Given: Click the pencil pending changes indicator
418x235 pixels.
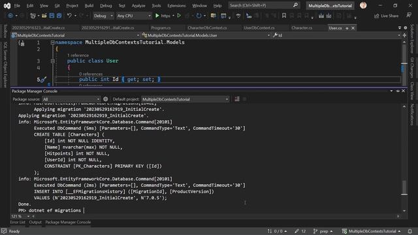Looking at the screenshot, I should pyautogui.click(x=300, y=231).
